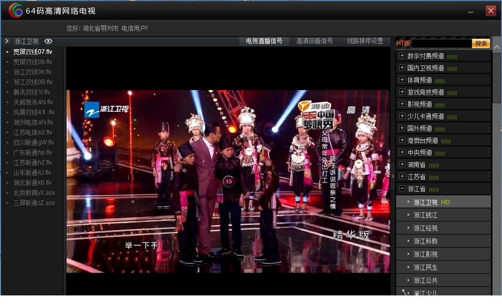This screenshot has width=502, height=307.
Task: Select 浙江科教 channel
Action: [444, 241]
